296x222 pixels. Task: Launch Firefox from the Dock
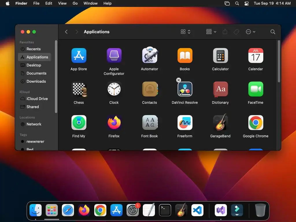click(84, 210)
